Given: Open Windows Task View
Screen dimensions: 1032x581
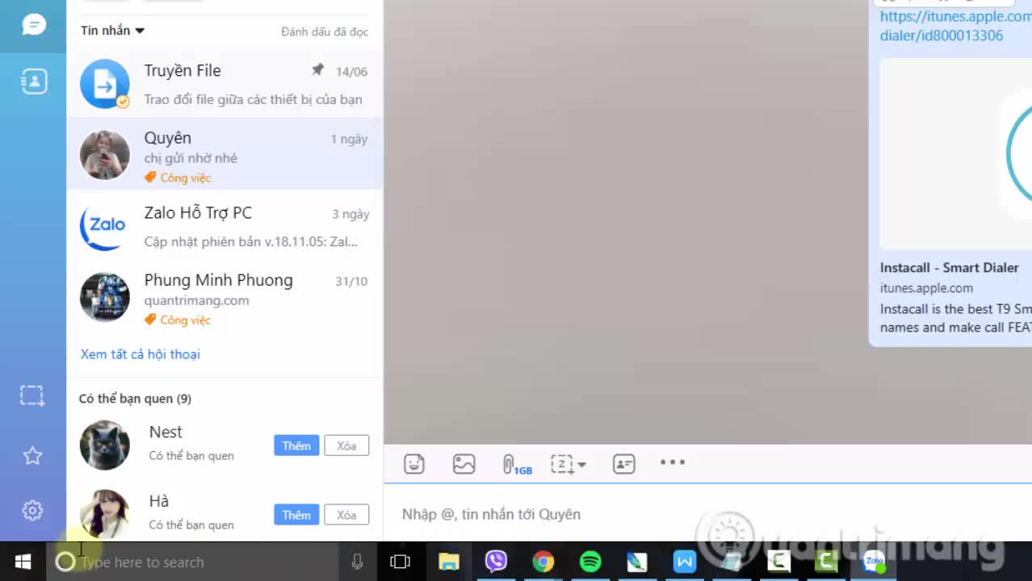Looking at the screenshot, I should coord(400,562).
